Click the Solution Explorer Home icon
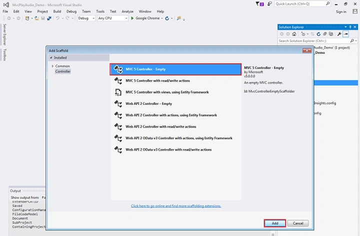The image size is (360, 236). [294, 34]
